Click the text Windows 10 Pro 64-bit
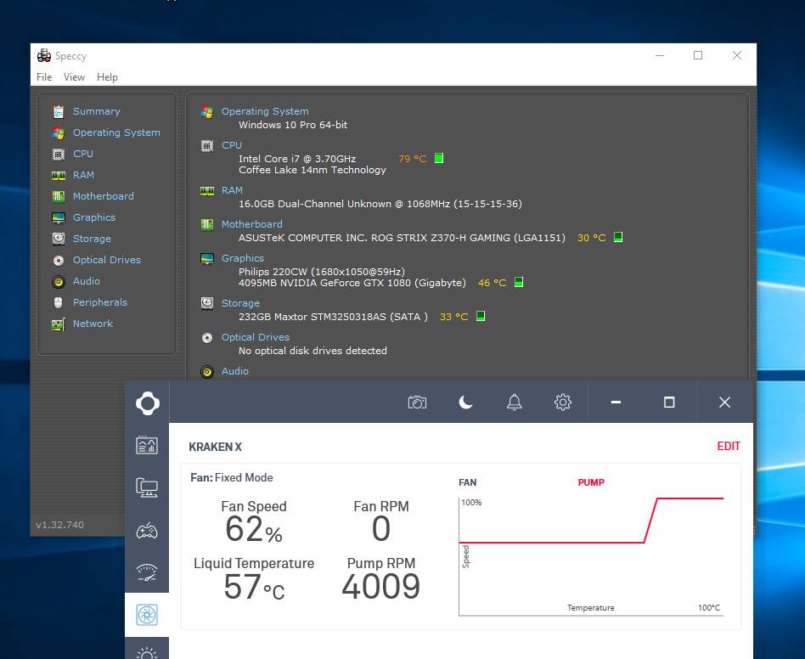Screen dimensions: 805x659 (293, 125)
